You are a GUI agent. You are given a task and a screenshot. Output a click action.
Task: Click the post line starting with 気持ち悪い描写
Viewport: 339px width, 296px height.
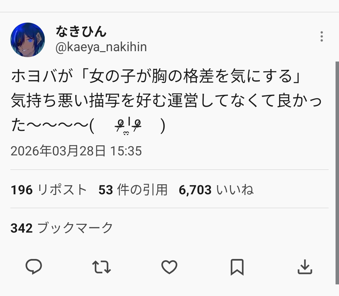[x=166, y=102]
